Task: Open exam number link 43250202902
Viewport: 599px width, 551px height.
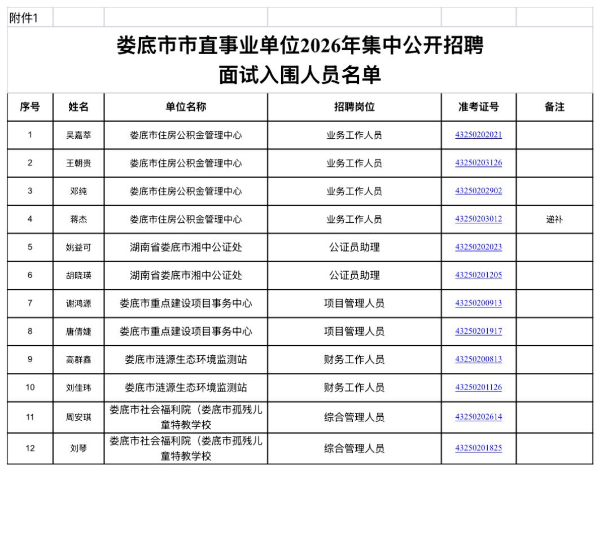Action: coord(478,191)
